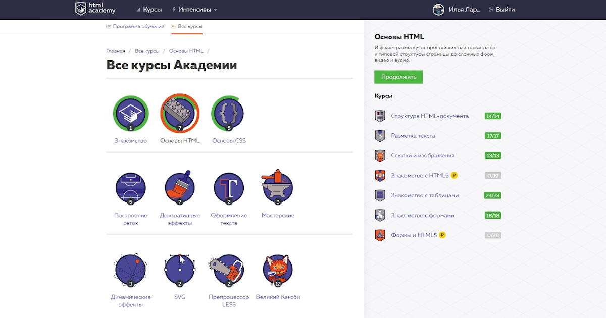
Task: Open the Основы HTML lego brick badge
Action: click(x=180, y=113)
